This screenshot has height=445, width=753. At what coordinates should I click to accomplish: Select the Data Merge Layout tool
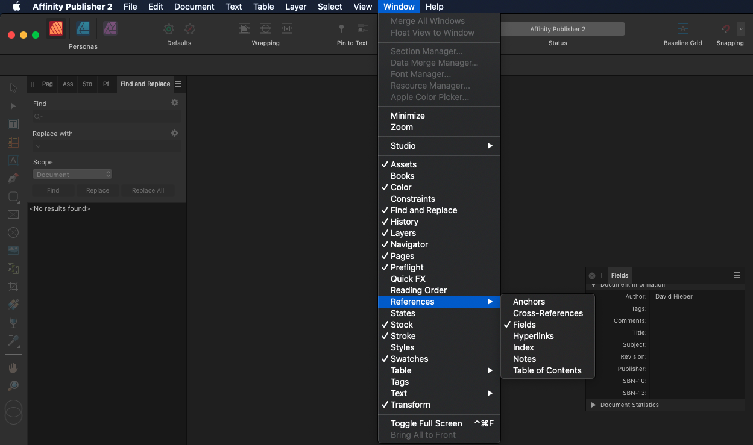13,269
